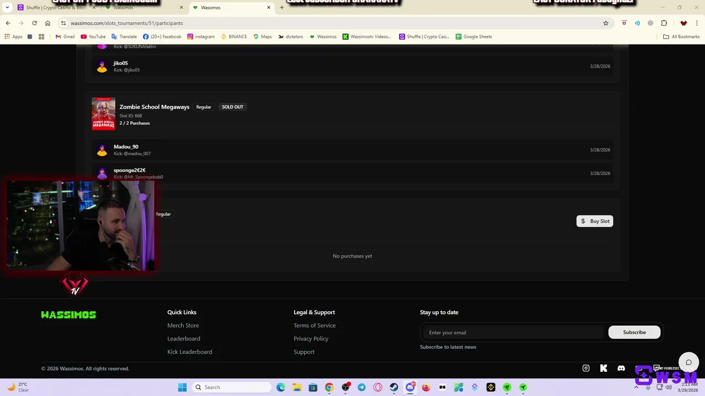
Task: Open the Instagram footer icon
Action: [x=586, y=369]
